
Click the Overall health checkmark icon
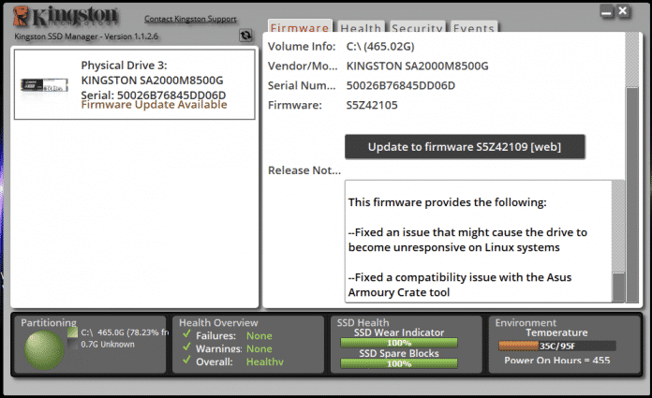point(186,361)
